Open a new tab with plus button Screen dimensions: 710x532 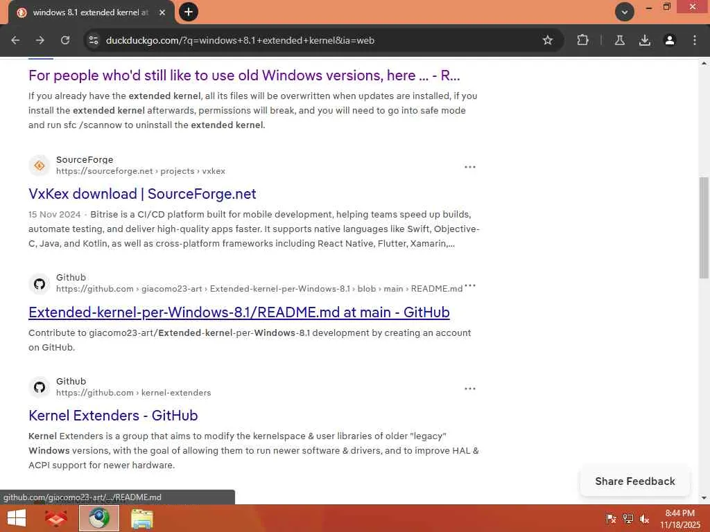click(x=189, y=12)
